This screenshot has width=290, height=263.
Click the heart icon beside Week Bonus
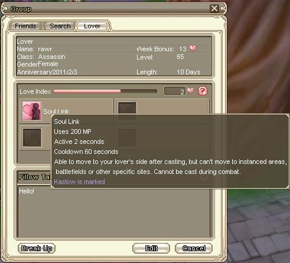[x=193, y=48]
